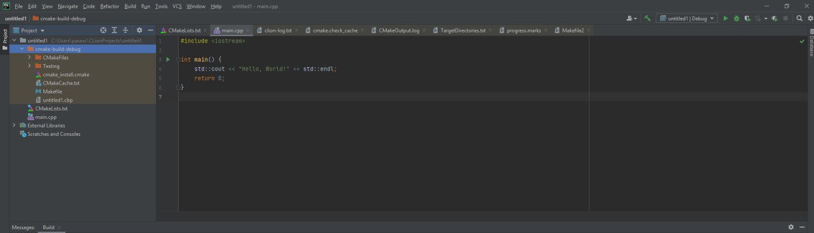This screenshot has width=814, height=233.
Task: Switch to progress.marks editor tab
Action: (x=523, y=30)
